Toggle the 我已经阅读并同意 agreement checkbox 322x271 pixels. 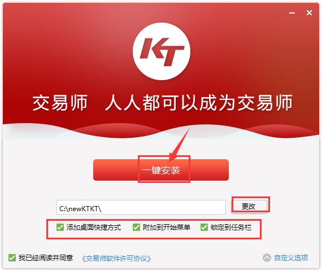coord(12,257)
